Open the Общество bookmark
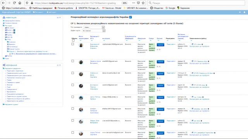 point(157,8)
